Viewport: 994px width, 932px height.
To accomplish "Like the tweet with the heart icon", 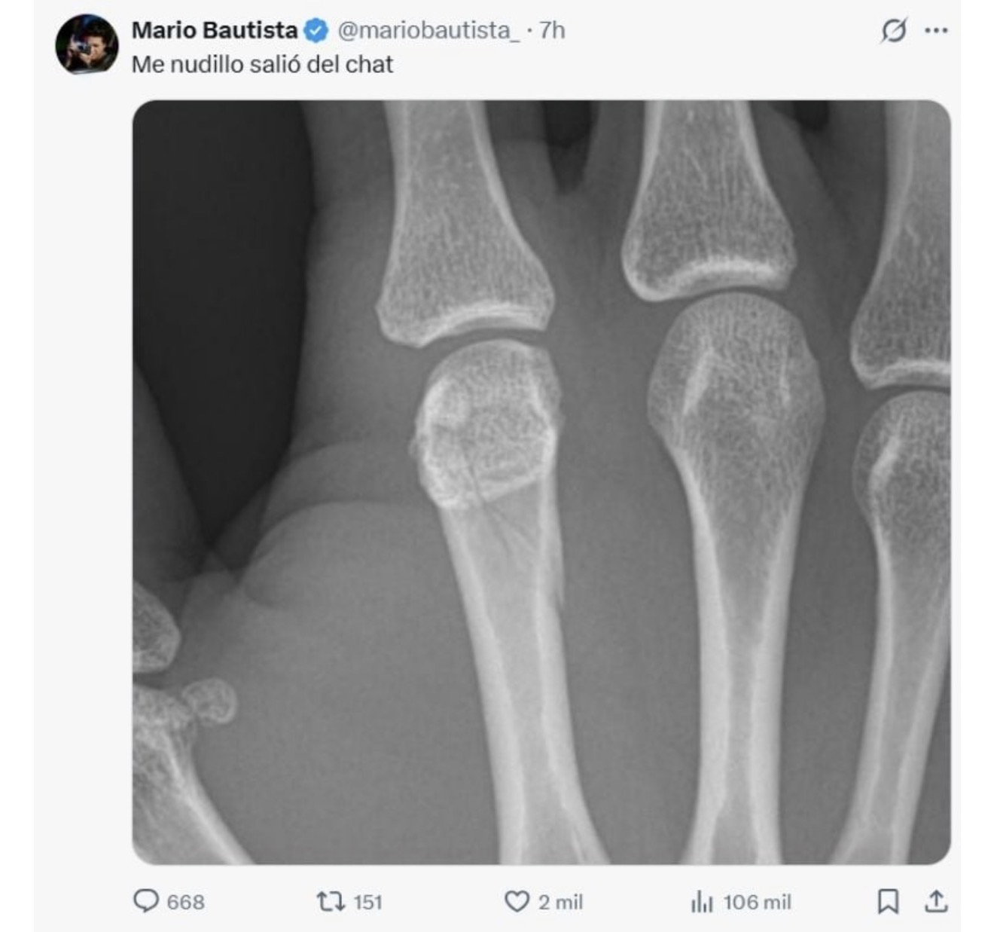I will 517,901.
